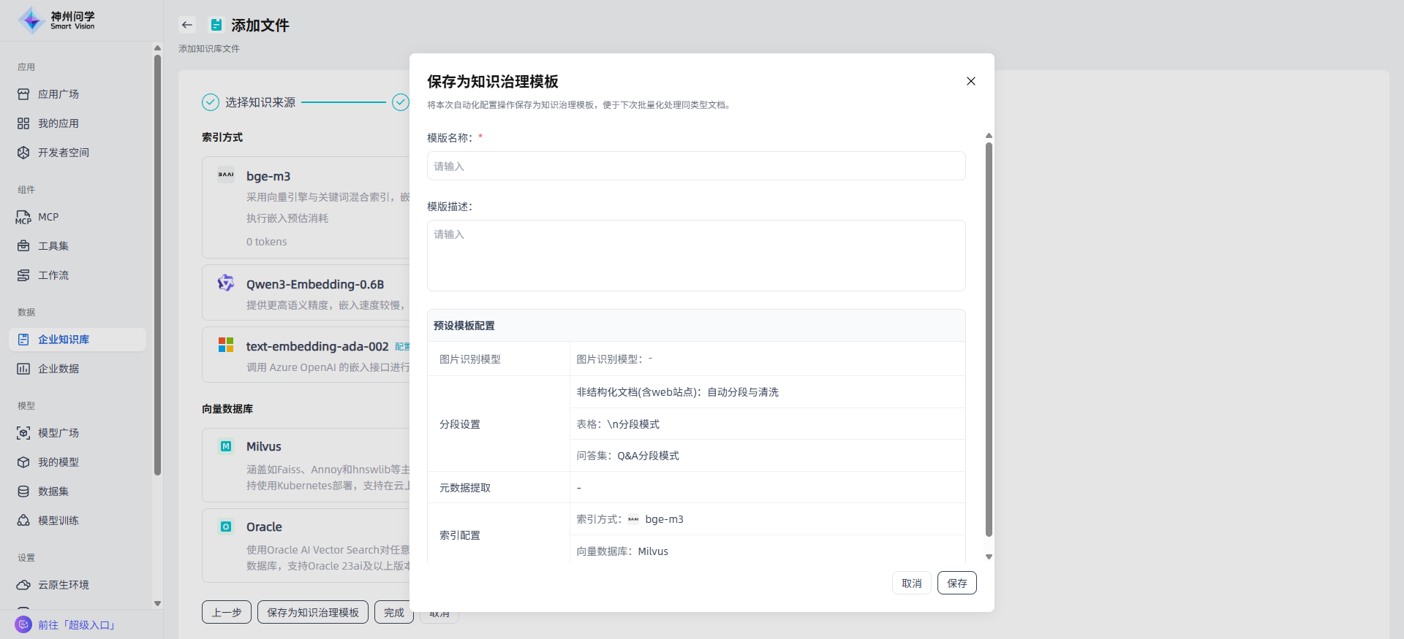Open 工具集 toolbox icon
The width and height of the screenshot is (1404, 639).
click(23, 246)
